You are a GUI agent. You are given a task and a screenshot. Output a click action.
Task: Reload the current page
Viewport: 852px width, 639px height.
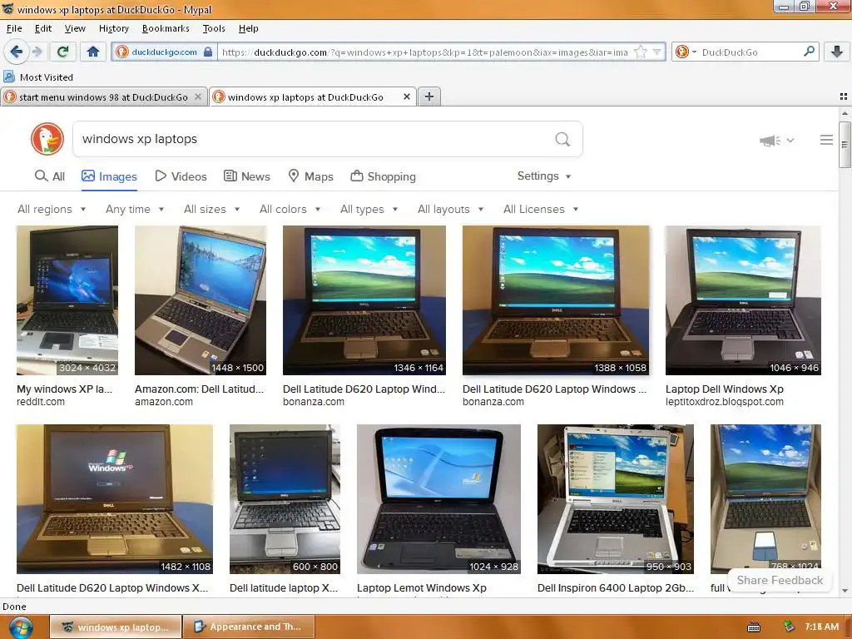click(63, 52)
